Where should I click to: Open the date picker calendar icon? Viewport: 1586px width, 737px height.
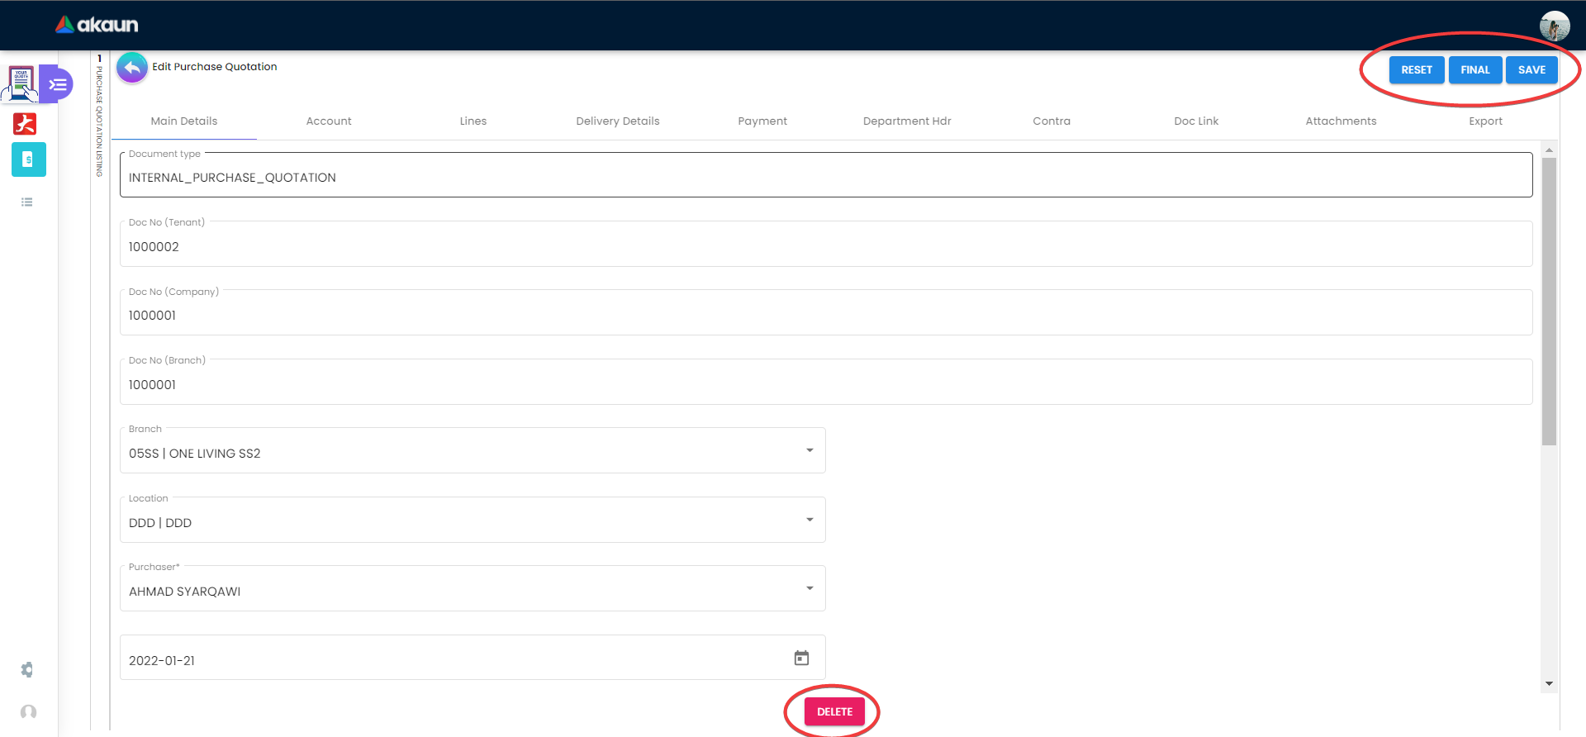pyautogui.click(x=801, y=659)
